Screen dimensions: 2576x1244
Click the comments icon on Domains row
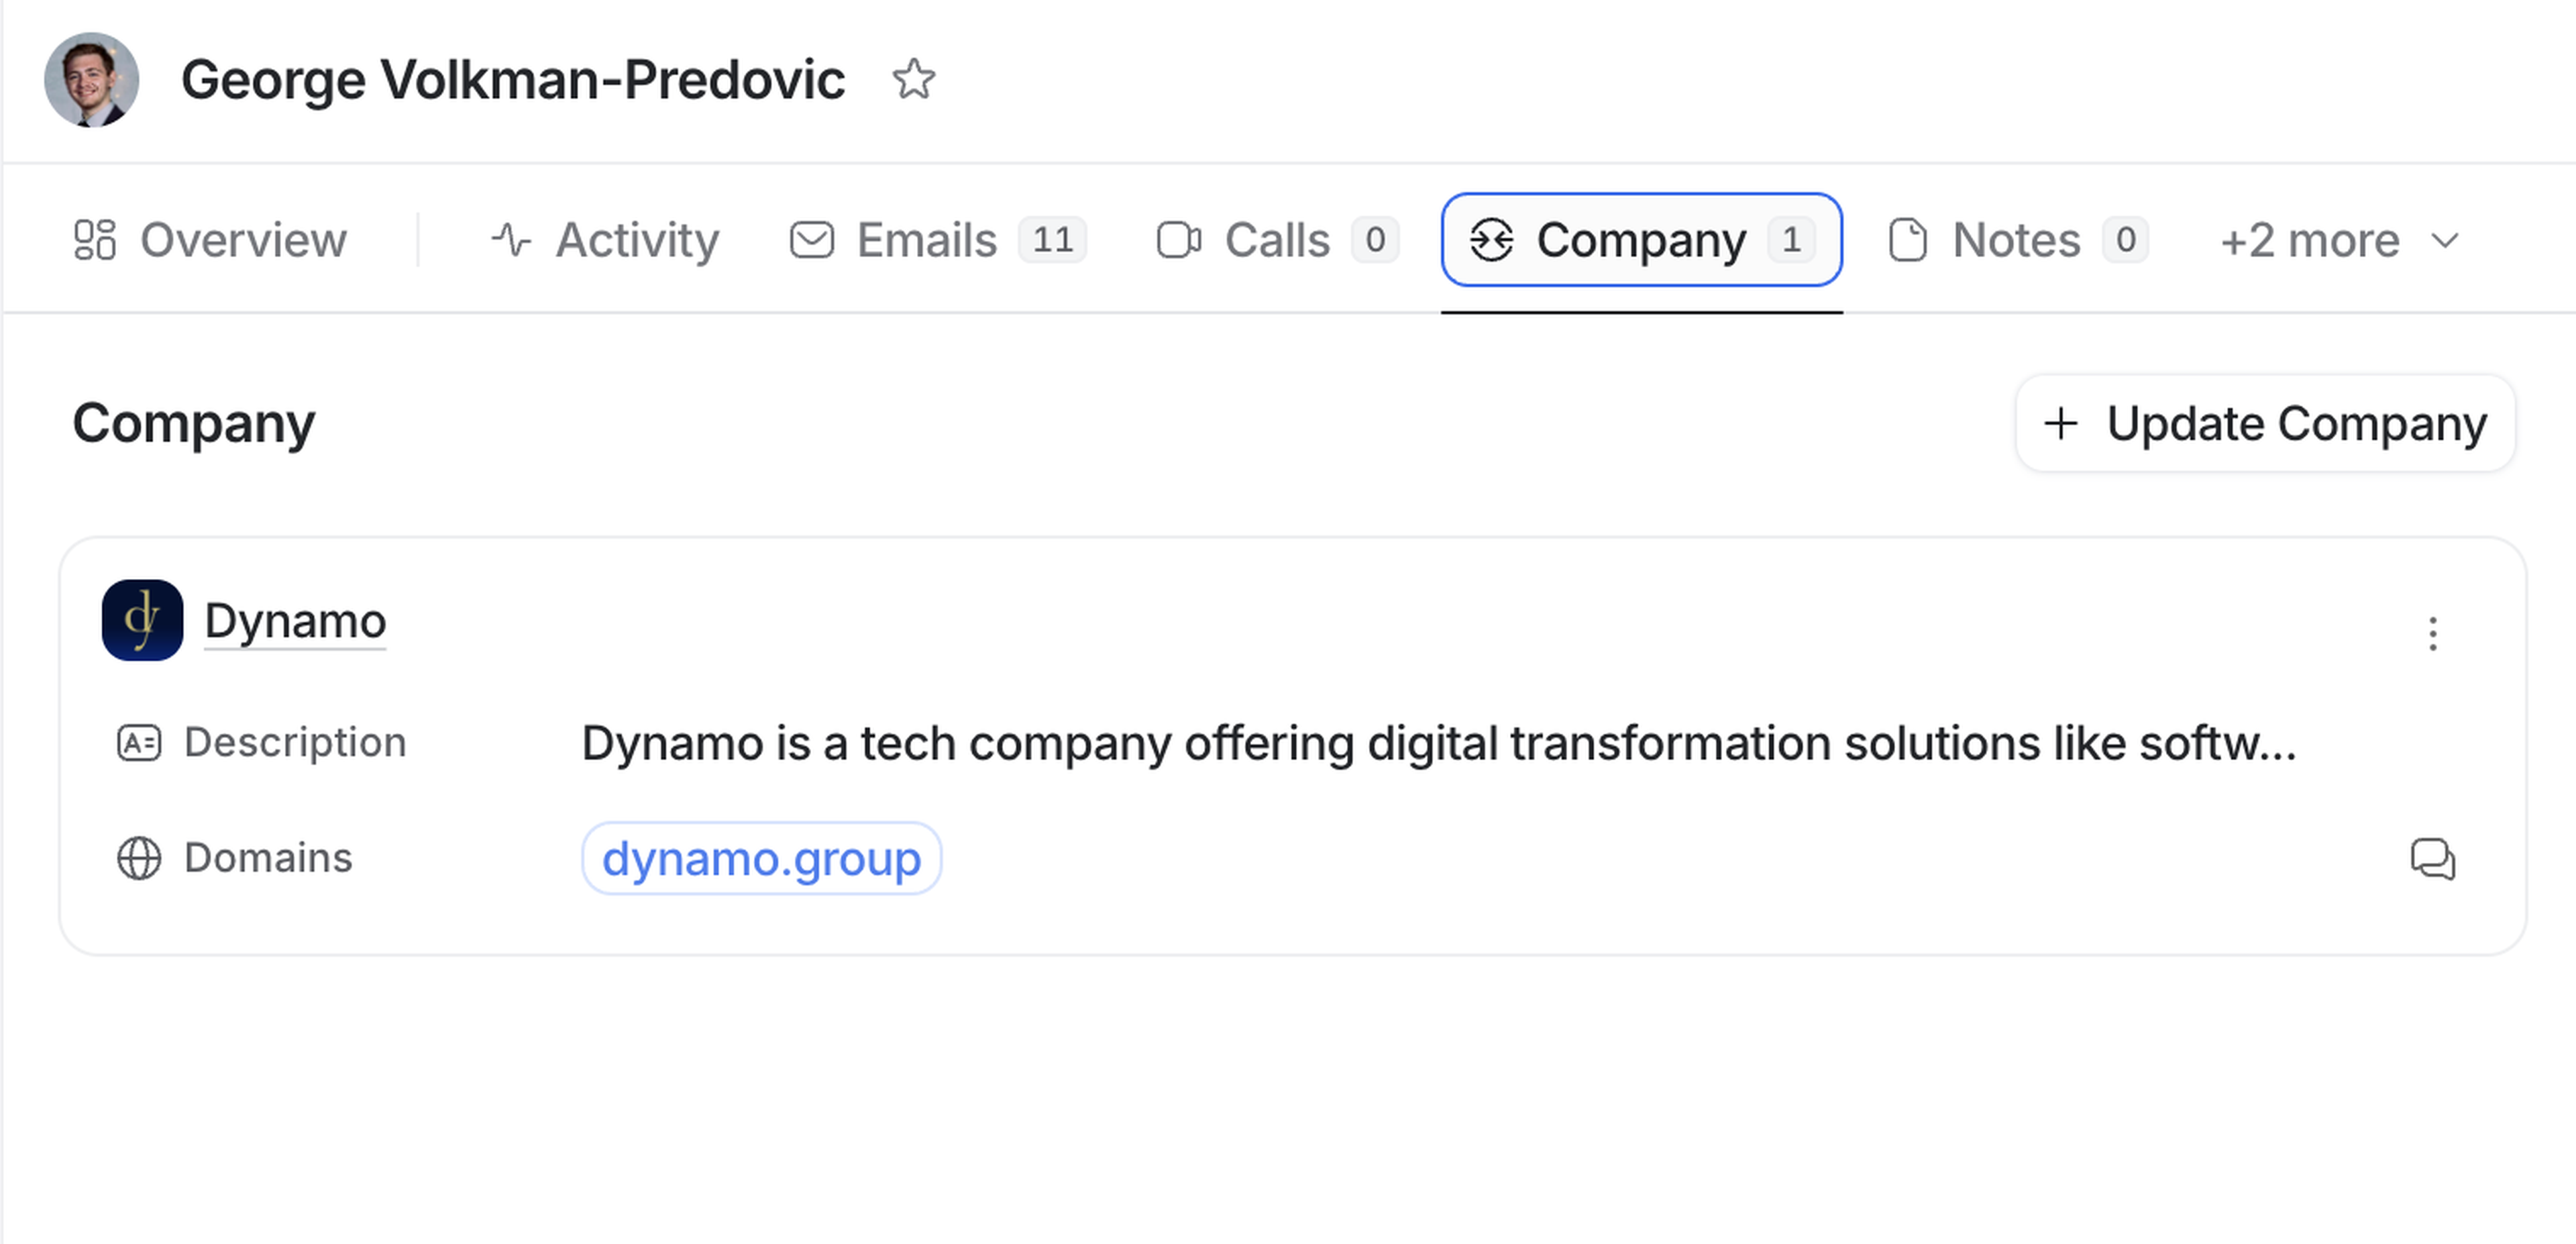tap(2432, 858)
